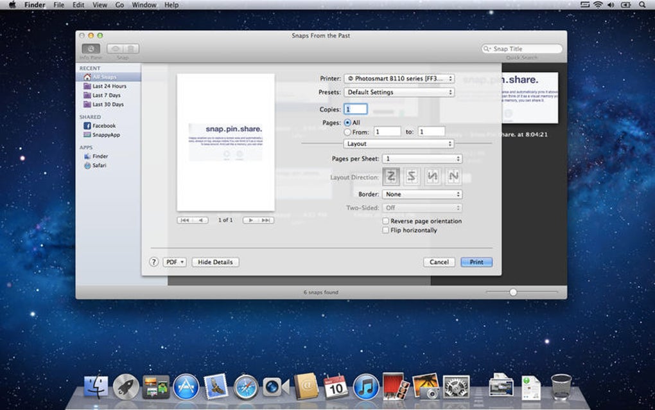Launch iTunes from the Dock
The height and width of the screenshot is (410, 655).
pos(366,387)
